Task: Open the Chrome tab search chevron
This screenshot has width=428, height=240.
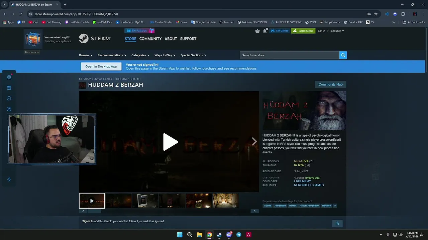Action: click(x=4, y=5)
